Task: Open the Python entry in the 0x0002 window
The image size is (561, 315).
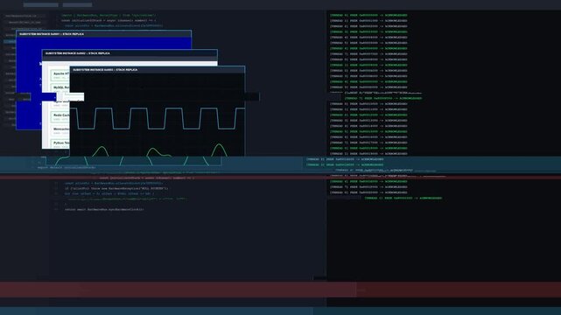Action: (60, 143)
